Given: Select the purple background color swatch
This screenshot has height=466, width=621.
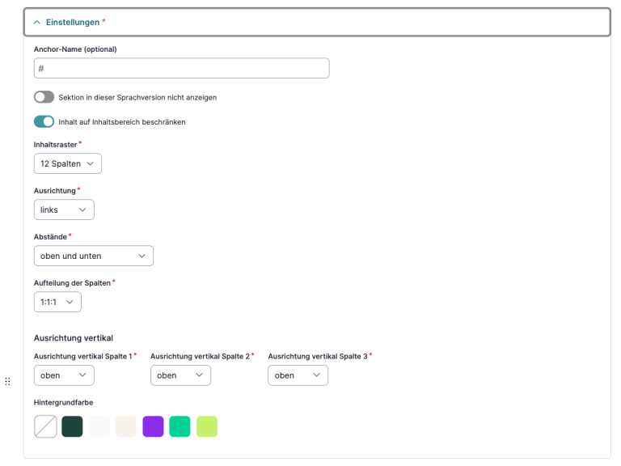Looking at the screenshot, I should point(153,426).
